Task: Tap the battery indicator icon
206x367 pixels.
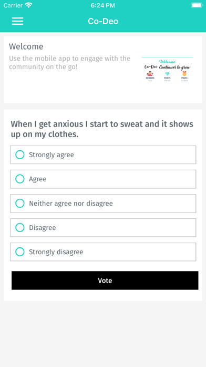Action: [x=197, y=5]
